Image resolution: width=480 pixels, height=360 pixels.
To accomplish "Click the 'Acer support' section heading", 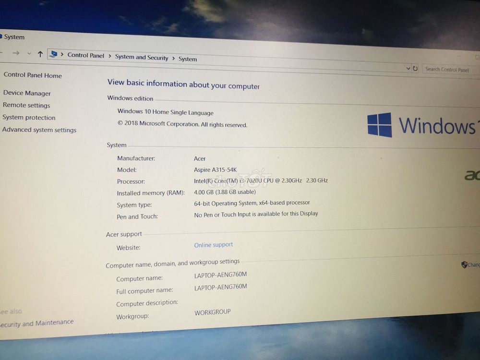I will [x=124, y=235].
